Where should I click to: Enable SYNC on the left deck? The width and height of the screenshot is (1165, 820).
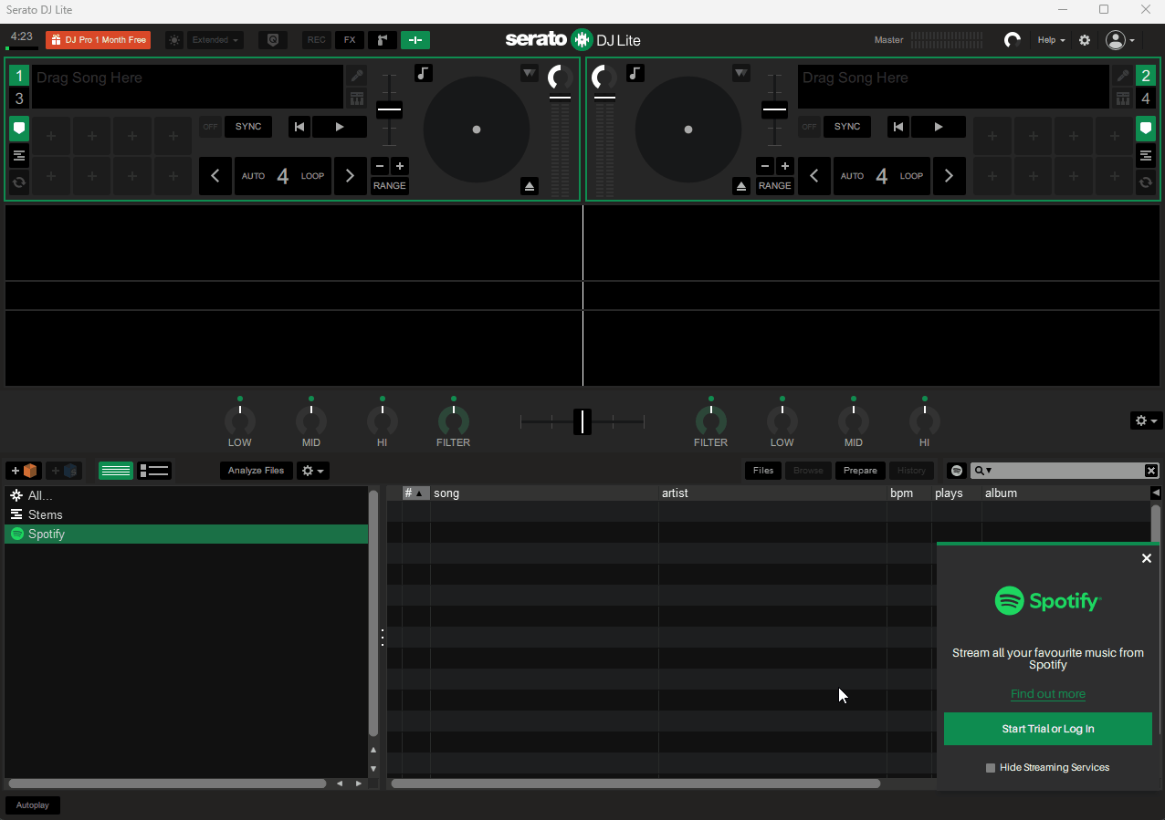pyautogui.click(x=247, y=127)
